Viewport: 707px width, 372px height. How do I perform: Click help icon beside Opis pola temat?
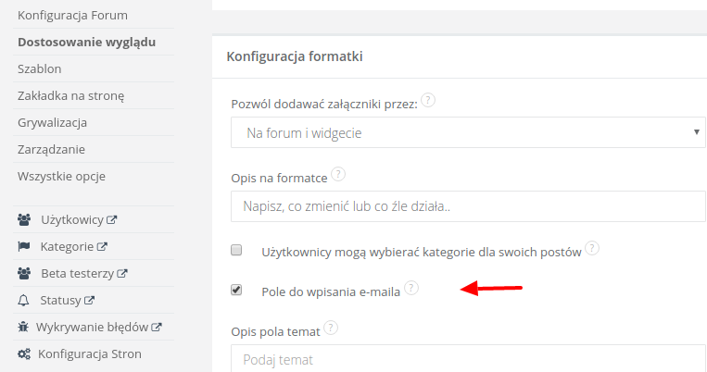pyautogui.click(x=331, y=328)
